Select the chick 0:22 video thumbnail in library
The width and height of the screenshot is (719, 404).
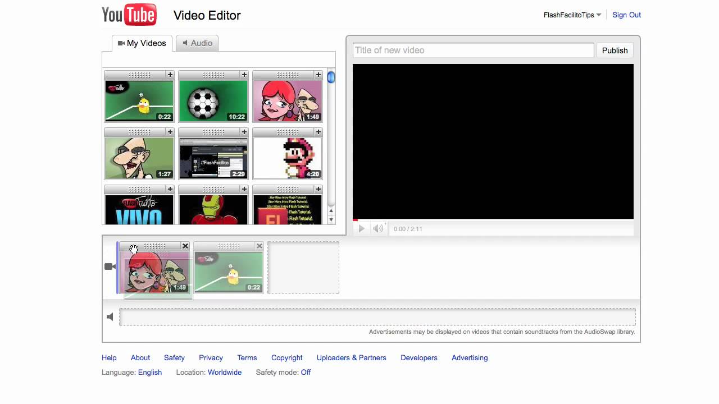(x=139, y=101)
